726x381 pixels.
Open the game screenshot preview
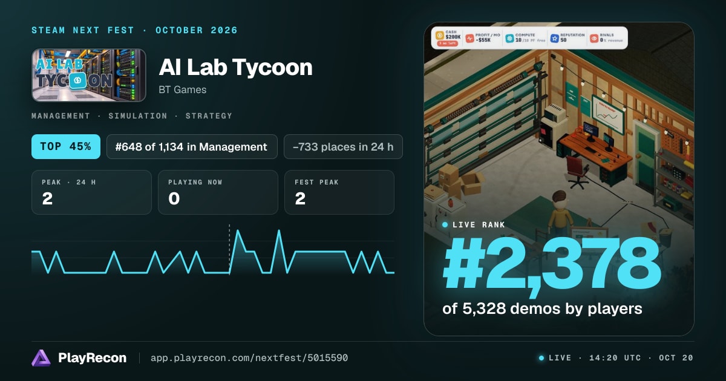click(x=559, y=179)
